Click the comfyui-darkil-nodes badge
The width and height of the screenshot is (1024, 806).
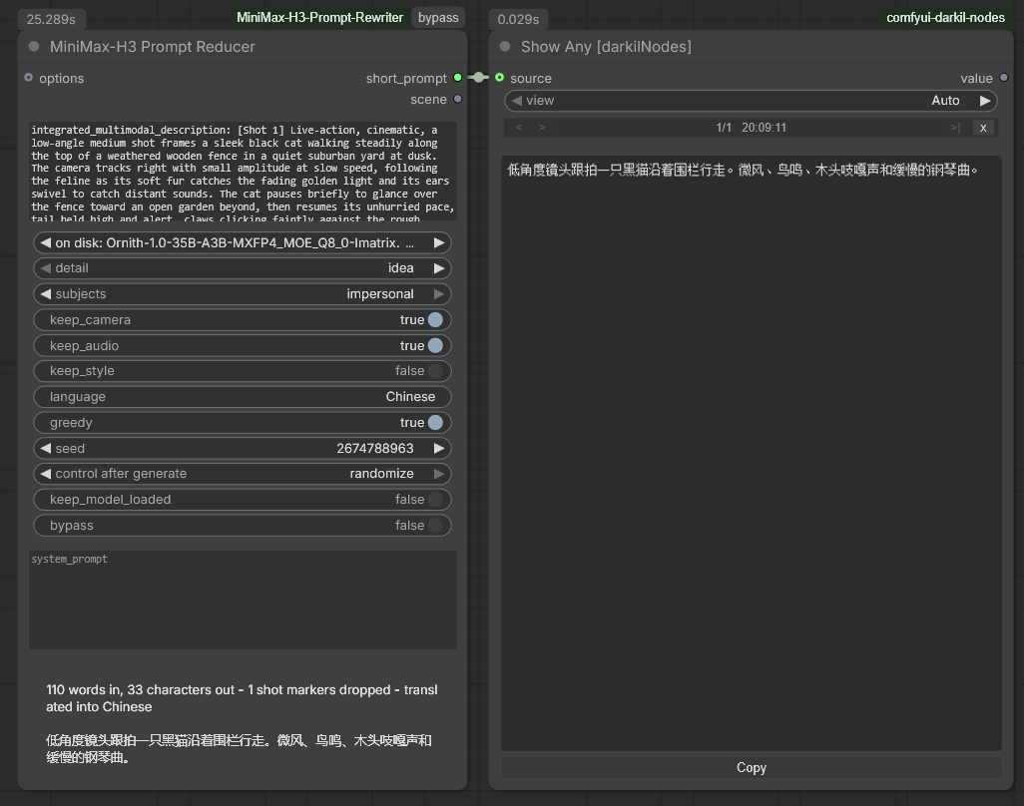(945, 18)
